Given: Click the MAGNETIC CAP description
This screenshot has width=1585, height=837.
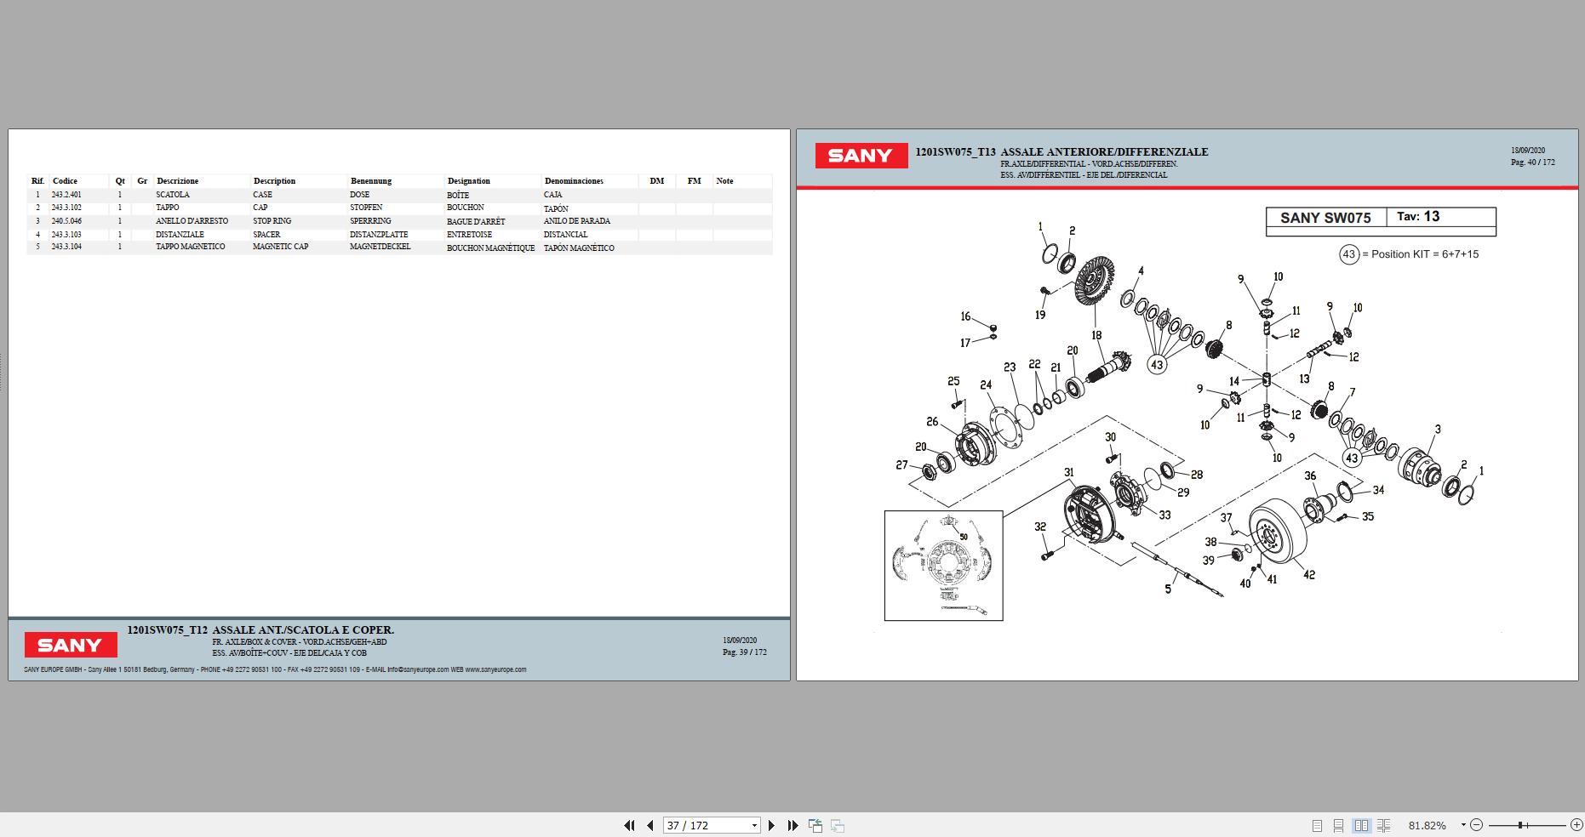Looking at the screenshot, I should 281,247.
